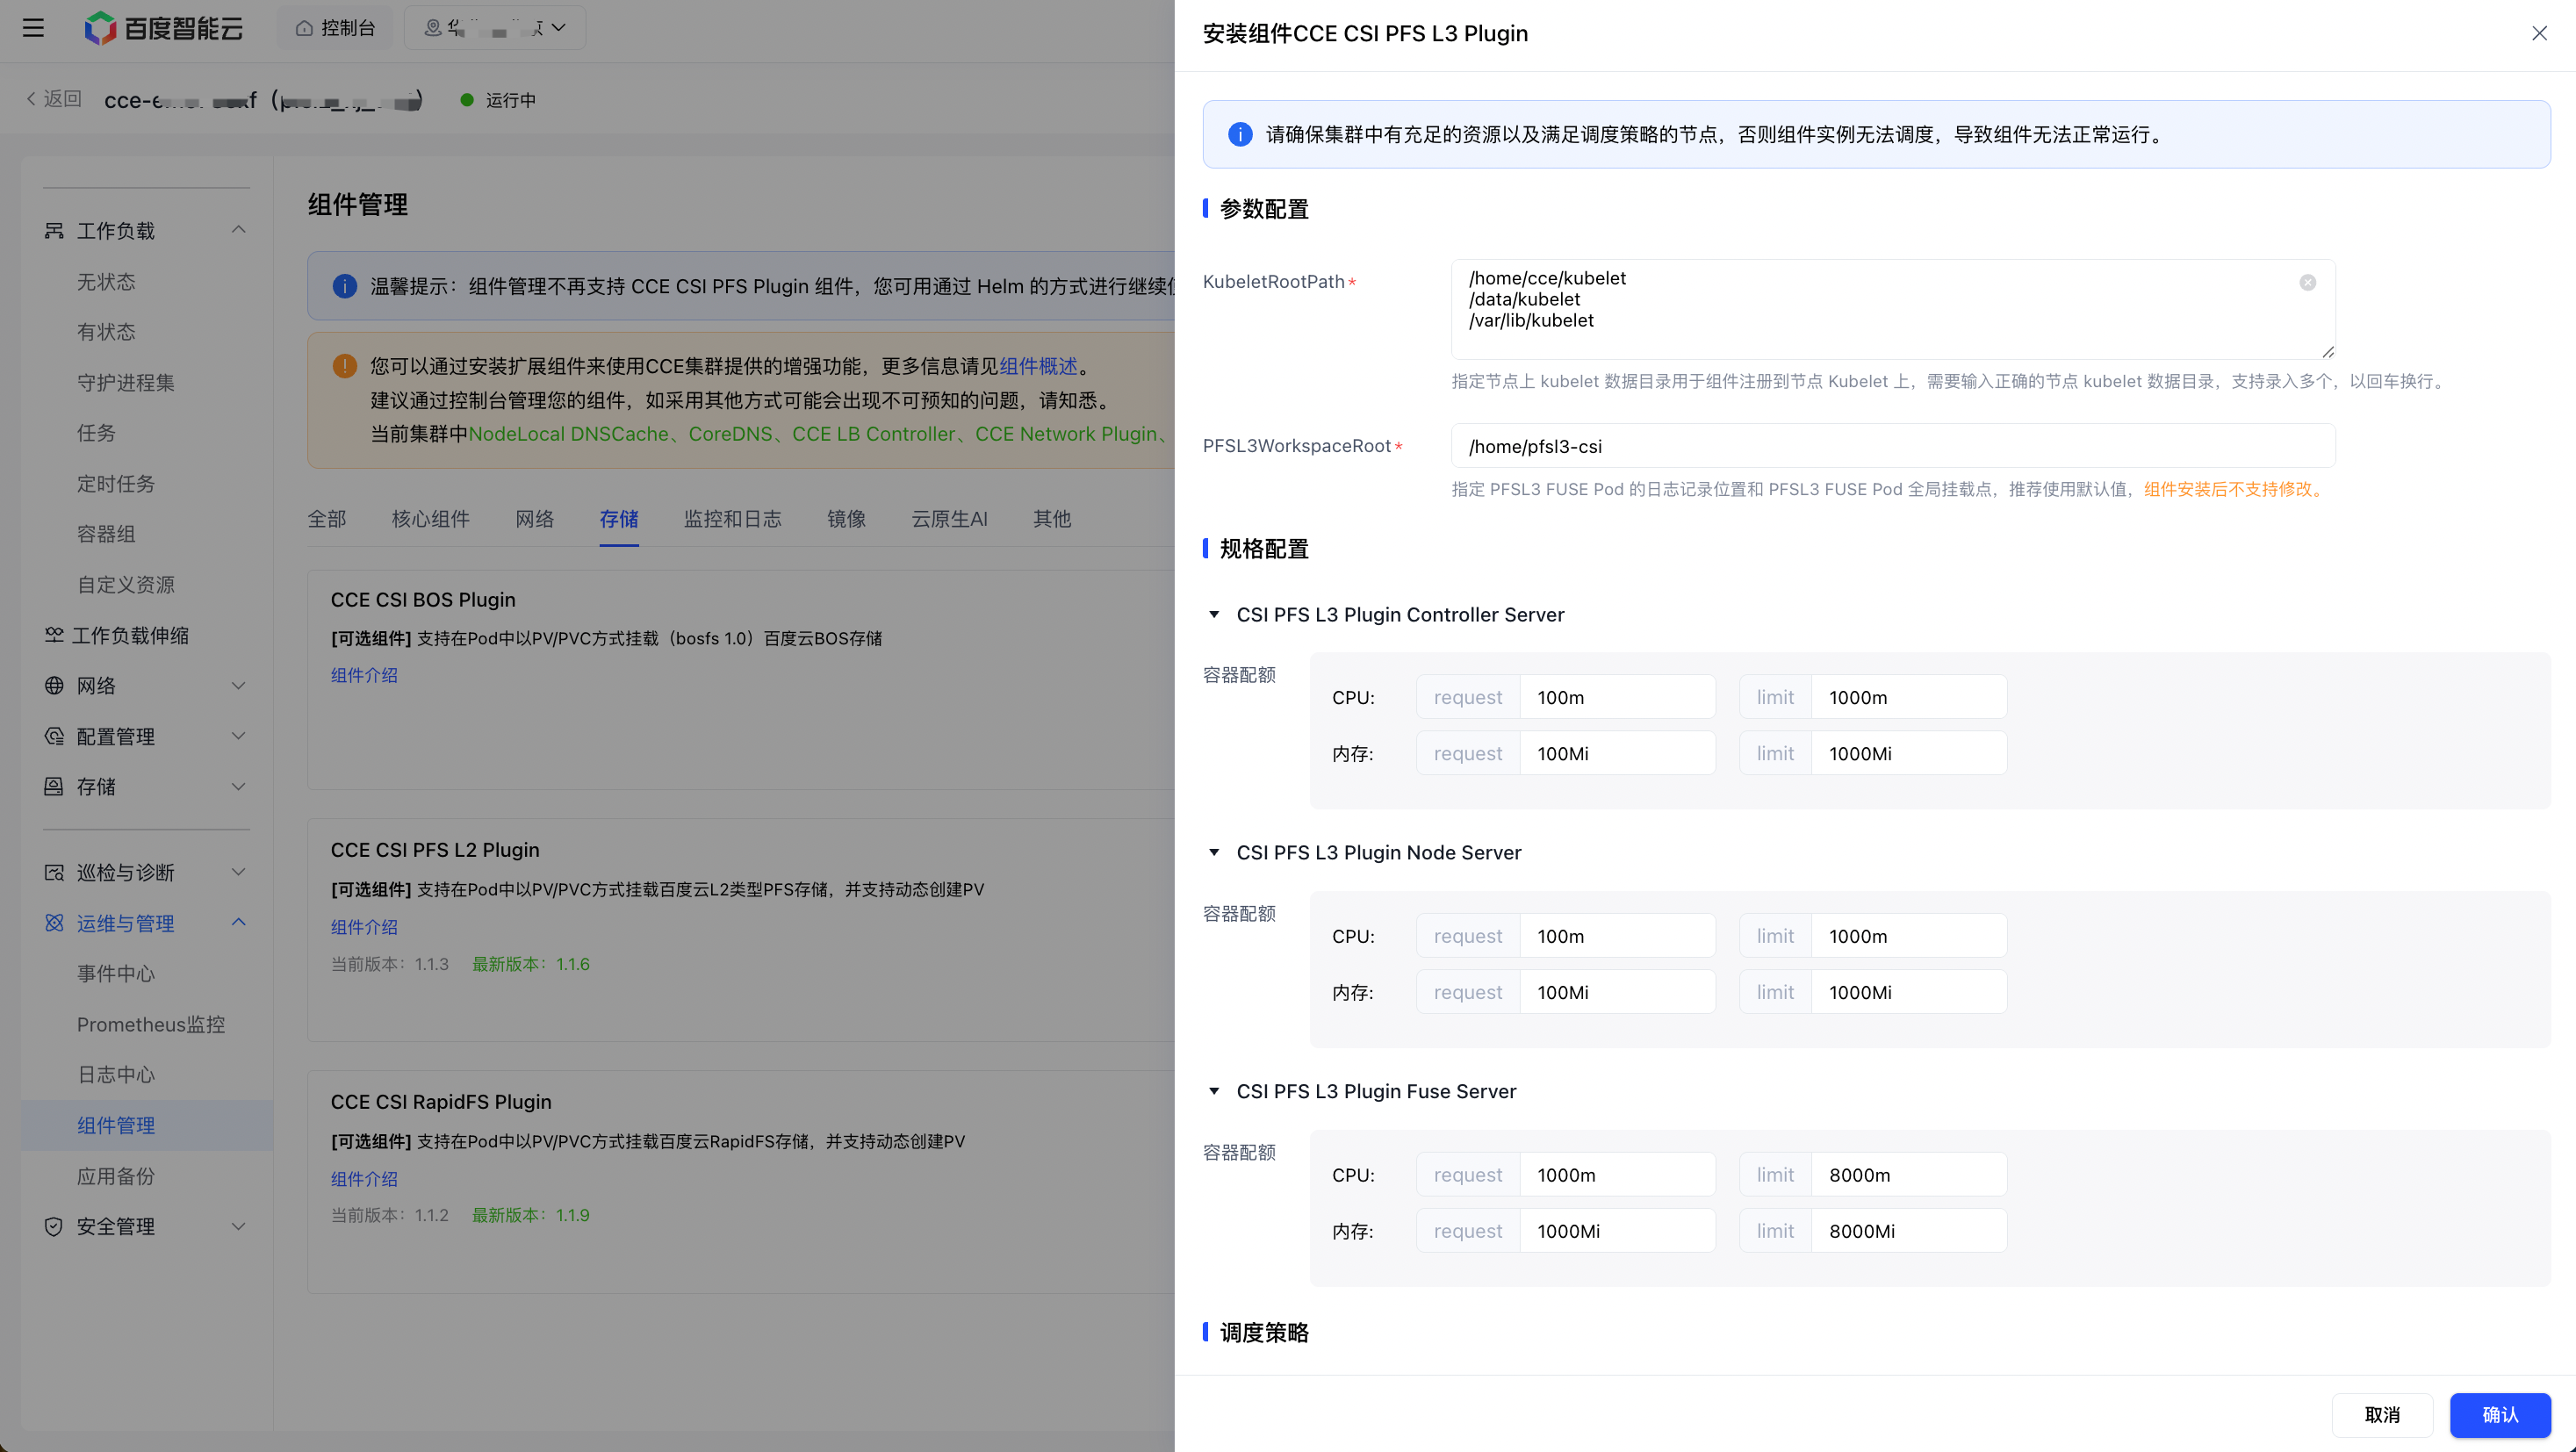This screenshot has height=1452, width=2576.
Task: Collapse the Fuse Server spec section
Action: coord(1214,1091)
